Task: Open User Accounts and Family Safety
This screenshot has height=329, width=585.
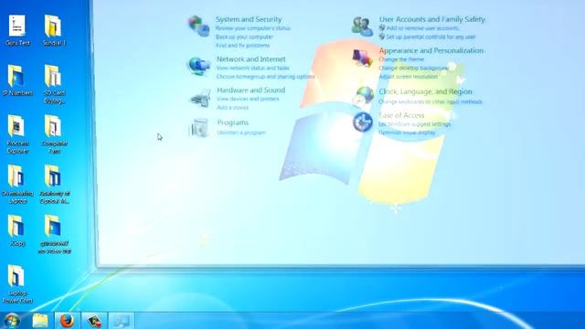Action: click(432, 19)
